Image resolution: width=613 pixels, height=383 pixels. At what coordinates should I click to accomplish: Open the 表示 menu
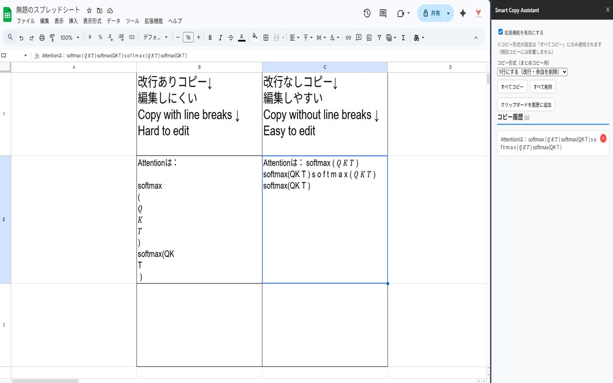[x=59, y=21]
